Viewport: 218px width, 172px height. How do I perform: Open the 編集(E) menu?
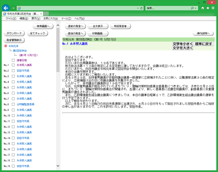click(24, 18)
